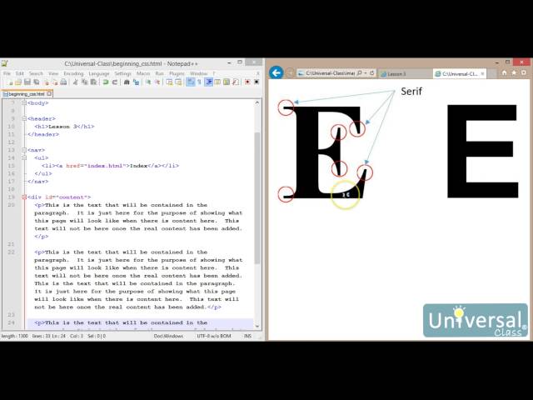Toggle INS insert mode in status bar
Screen dimensions: 533x400
(x=247, y=336)
